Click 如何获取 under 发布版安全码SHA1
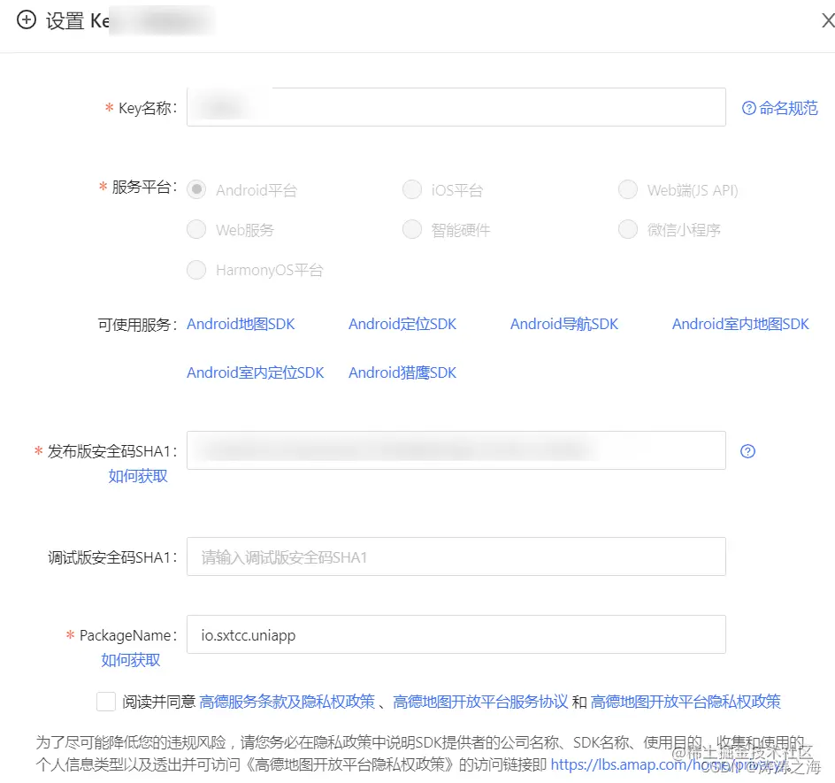The height and width of the screenshot is (783, 835). coord(137,476)
